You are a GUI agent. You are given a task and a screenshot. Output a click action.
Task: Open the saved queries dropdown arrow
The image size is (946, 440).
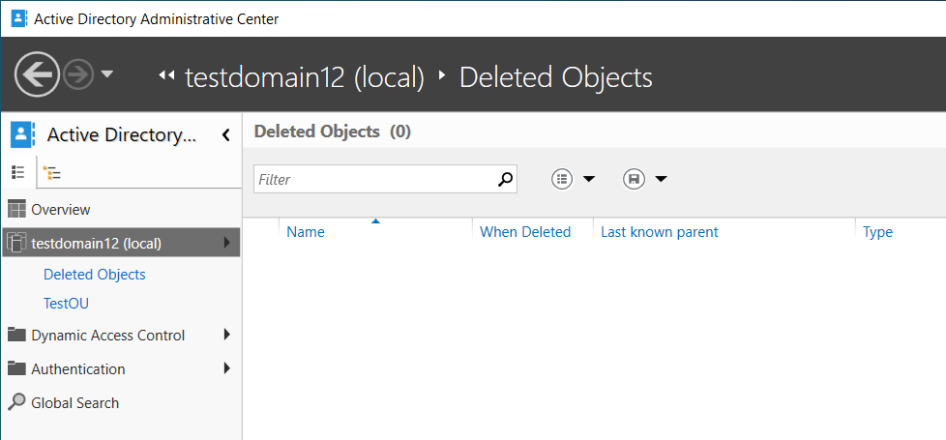click(661, 179)
